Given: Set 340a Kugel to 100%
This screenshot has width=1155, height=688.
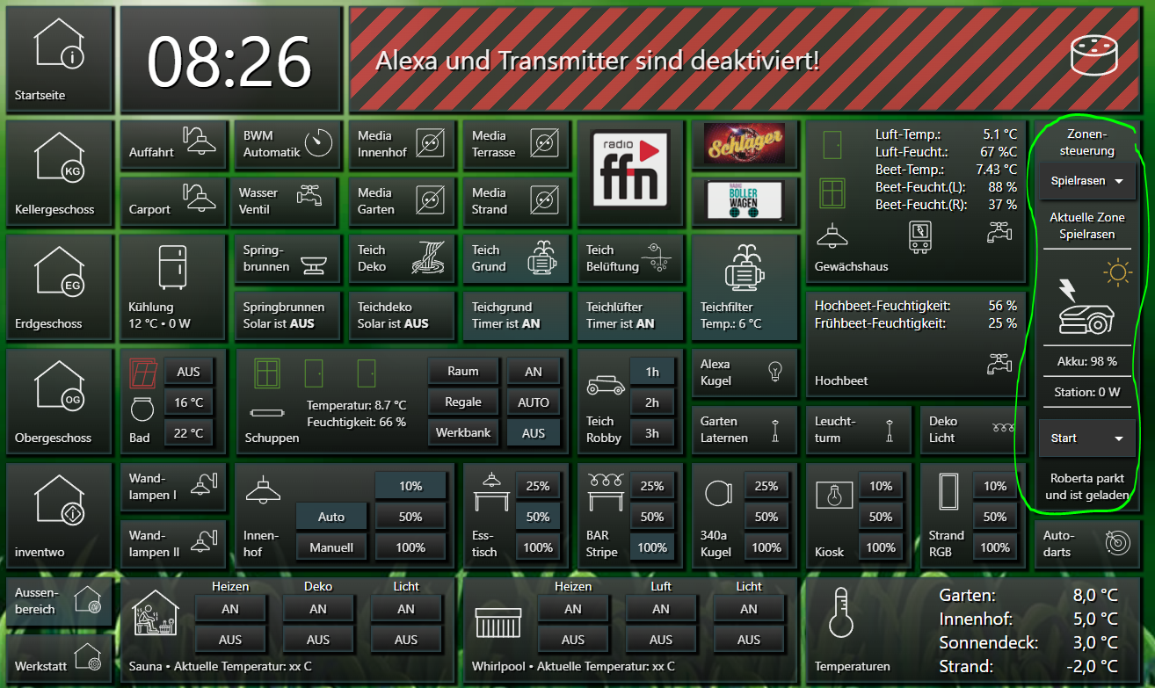Looking at the screenshot, I should pos(766,547).
